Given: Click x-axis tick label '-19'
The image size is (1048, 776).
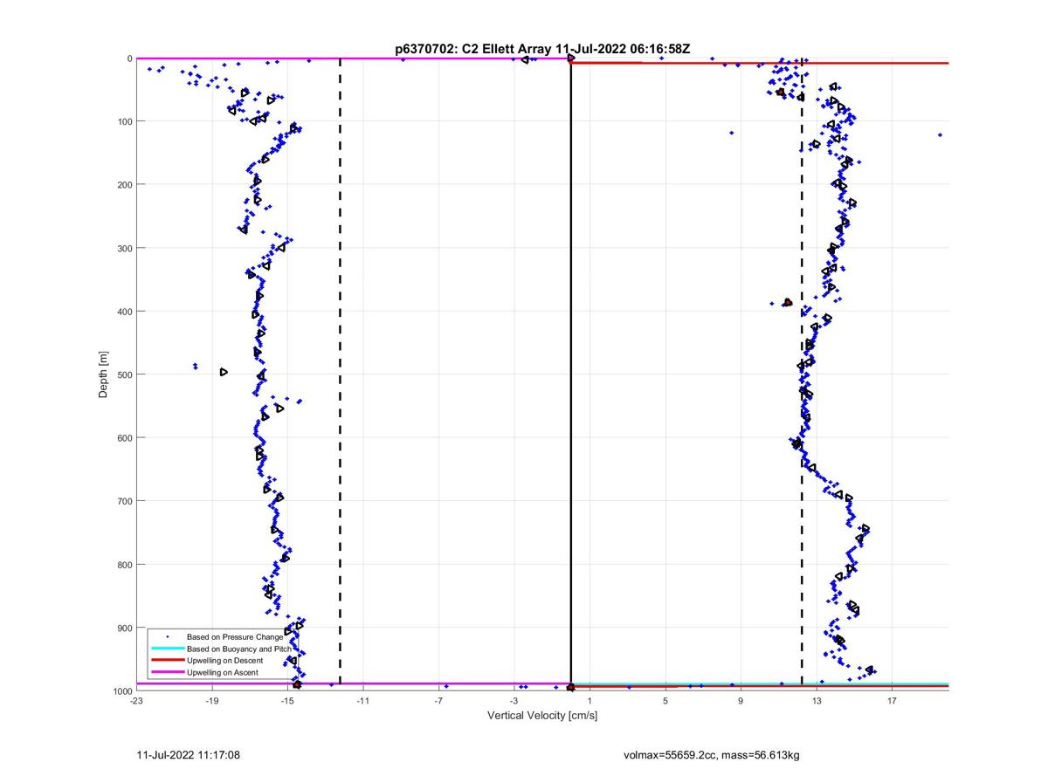Looking at the screenshot, I should tap(211, 700).
